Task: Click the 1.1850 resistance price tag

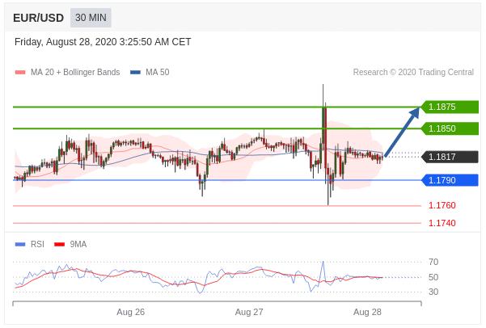Action: [x=450, y=128]
